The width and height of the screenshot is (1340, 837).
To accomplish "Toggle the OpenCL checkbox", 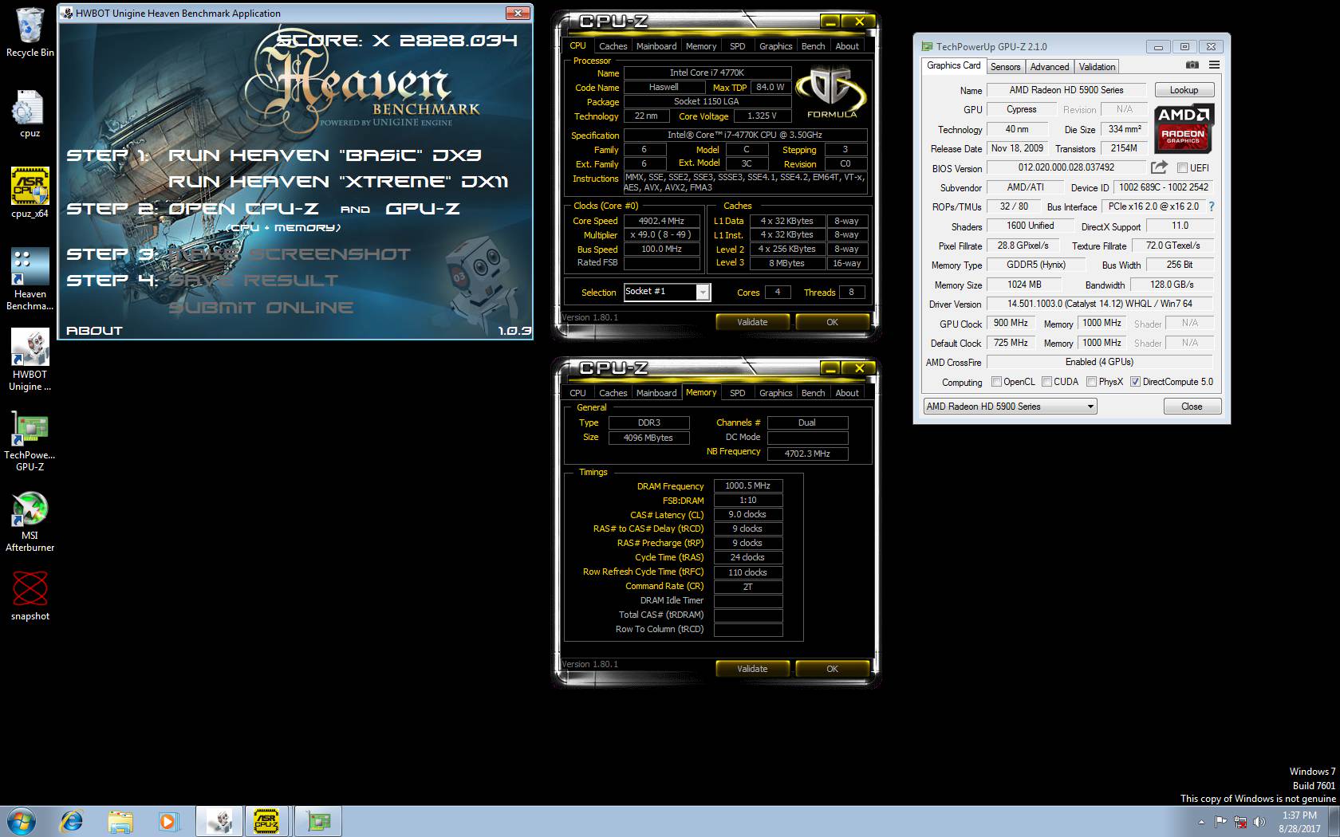I will (996, 382).
